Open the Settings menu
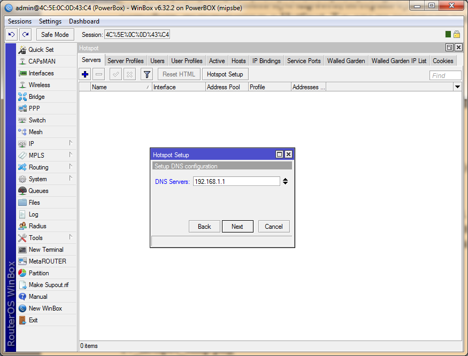This screenshot has height=356, width=468. coord(50,21)
